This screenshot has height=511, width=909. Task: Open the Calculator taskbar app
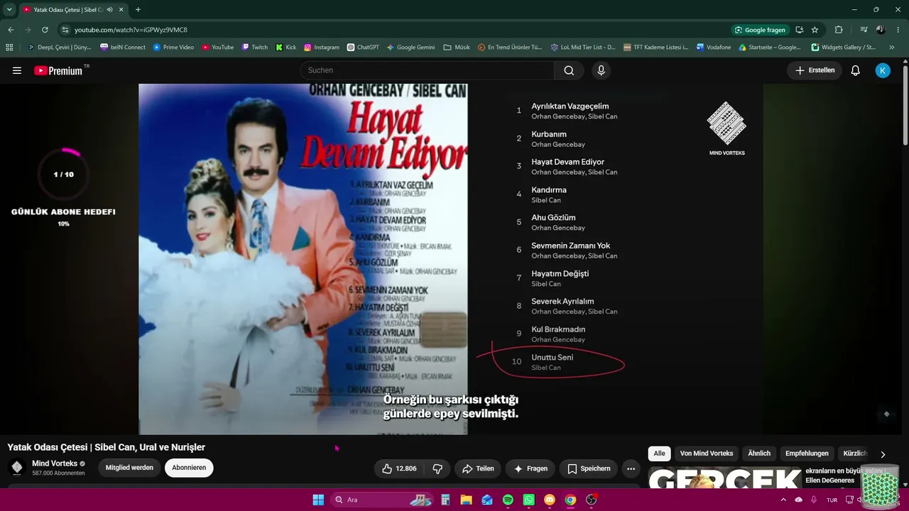click(x=445, y=500)
